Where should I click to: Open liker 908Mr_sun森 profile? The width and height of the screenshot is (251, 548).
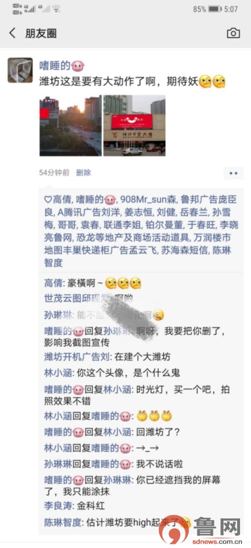(149, 200)
